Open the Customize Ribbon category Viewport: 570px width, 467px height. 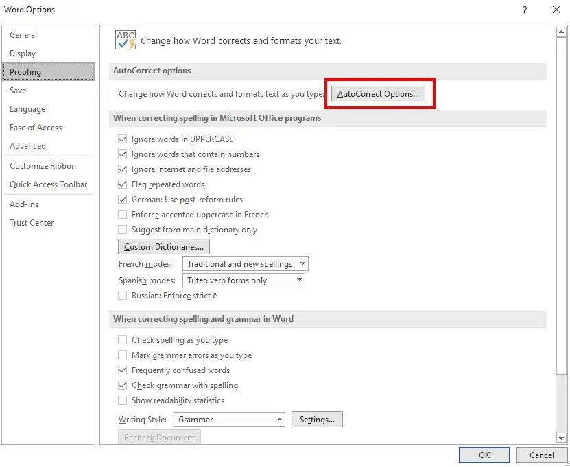point(48,166)
